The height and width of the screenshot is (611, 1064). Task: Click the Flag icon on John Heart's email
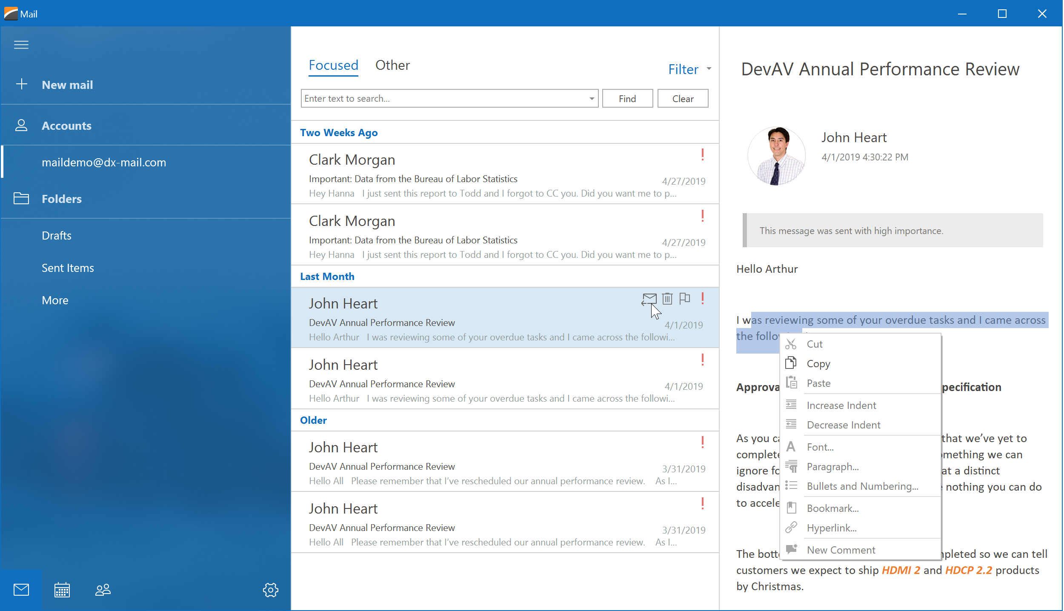684,298
